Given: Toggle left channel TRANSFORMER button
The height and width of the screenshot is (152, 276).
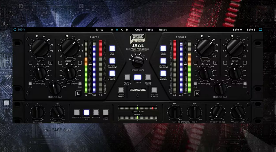Looking at the screenshot, I should [112, 74].
